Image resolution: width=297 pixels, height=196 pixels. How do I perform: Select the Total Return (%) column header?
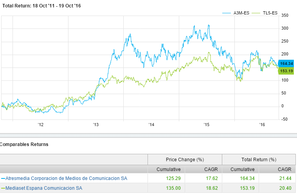coord(259,159)
